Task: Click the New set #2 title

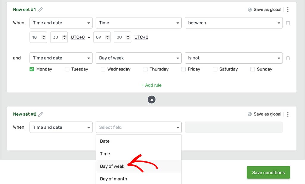Action: pyautogui.click(x=25, y=114)
